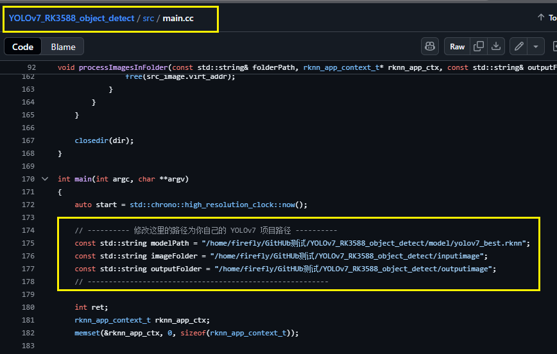
Task: Click line number 183
Action: (x=28, y=346)
